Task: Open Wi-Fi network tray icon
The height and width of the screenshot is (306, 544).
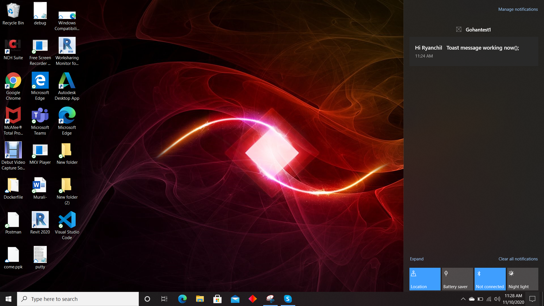Action: 489,299
